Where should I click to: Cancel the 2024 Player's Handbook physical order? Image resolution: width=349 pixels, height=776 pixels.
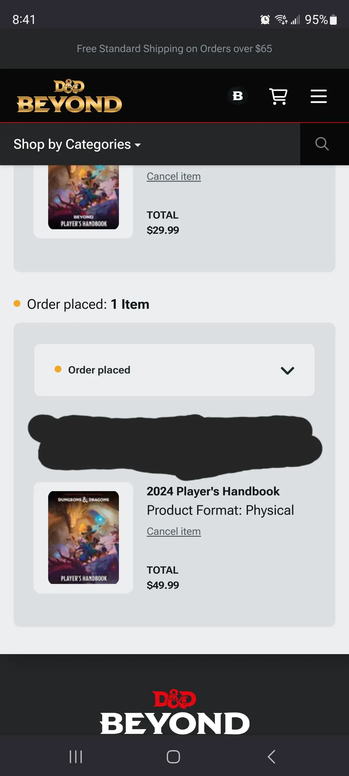tap(174, 531)
